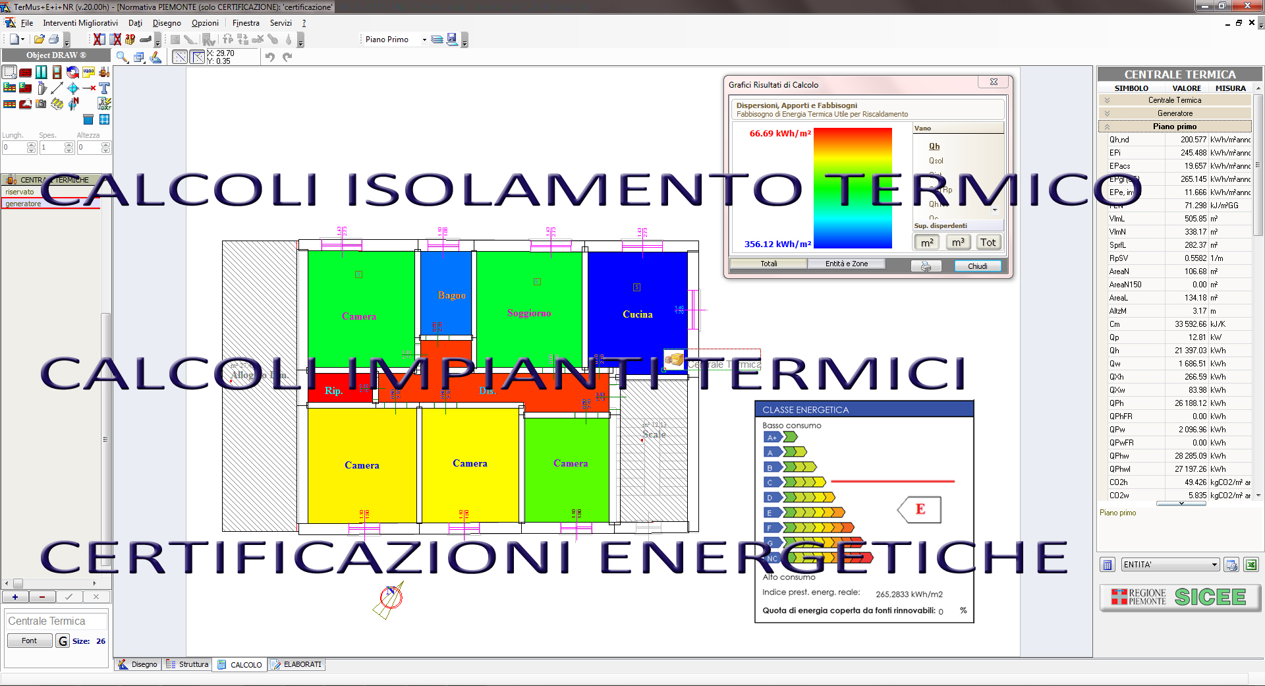
Task: Click the 'vano' room label tool
Action: 88,72
